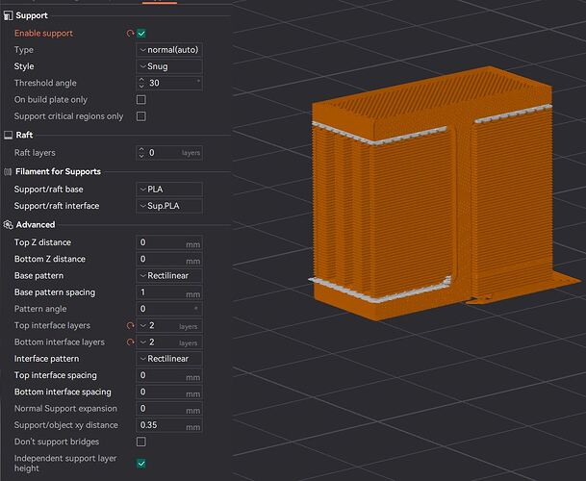The width and height of the screenshot is (586, 481).
Task: Open Support/raft interface filament dropdown
Action: pos(169,206)
